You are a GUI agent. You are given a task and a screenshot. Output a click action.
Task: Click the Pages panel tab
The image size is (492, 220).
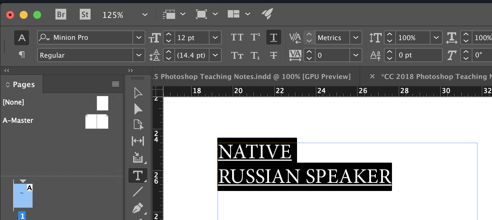pyautogui.click(x=24, y=85)
